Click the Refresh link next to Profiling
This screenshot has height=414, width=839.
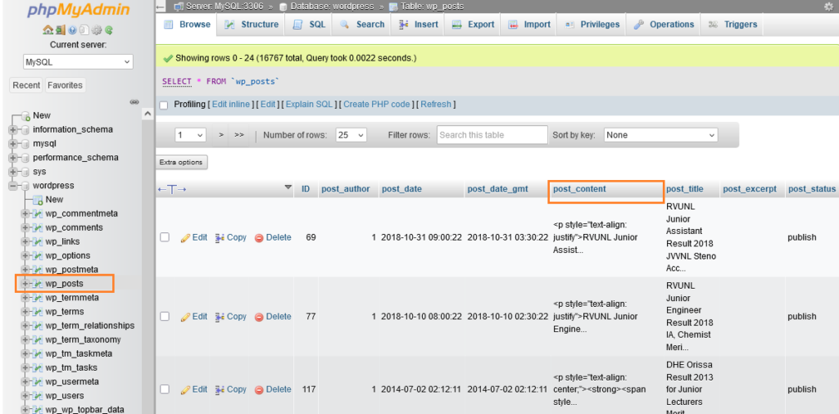(x=436, y=105)
